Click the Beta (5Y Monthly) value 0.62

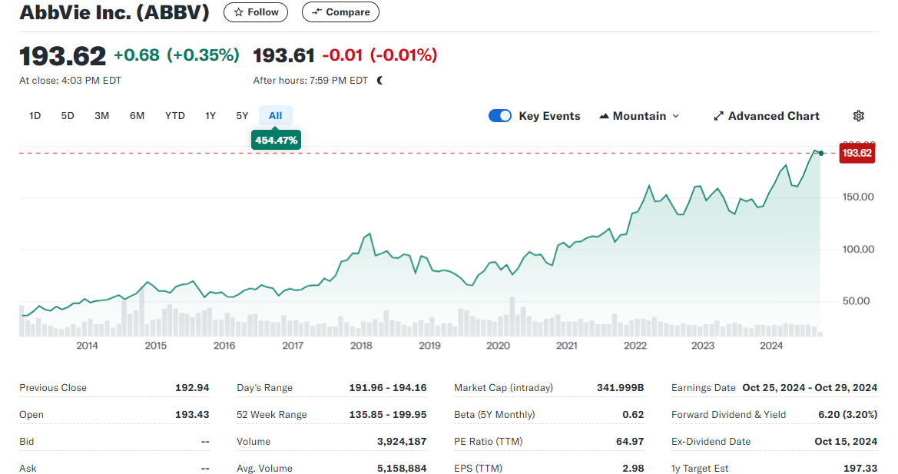(x=634, y=415)
